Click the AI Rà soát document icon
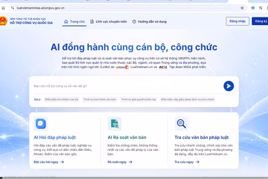 pos(114,124)
